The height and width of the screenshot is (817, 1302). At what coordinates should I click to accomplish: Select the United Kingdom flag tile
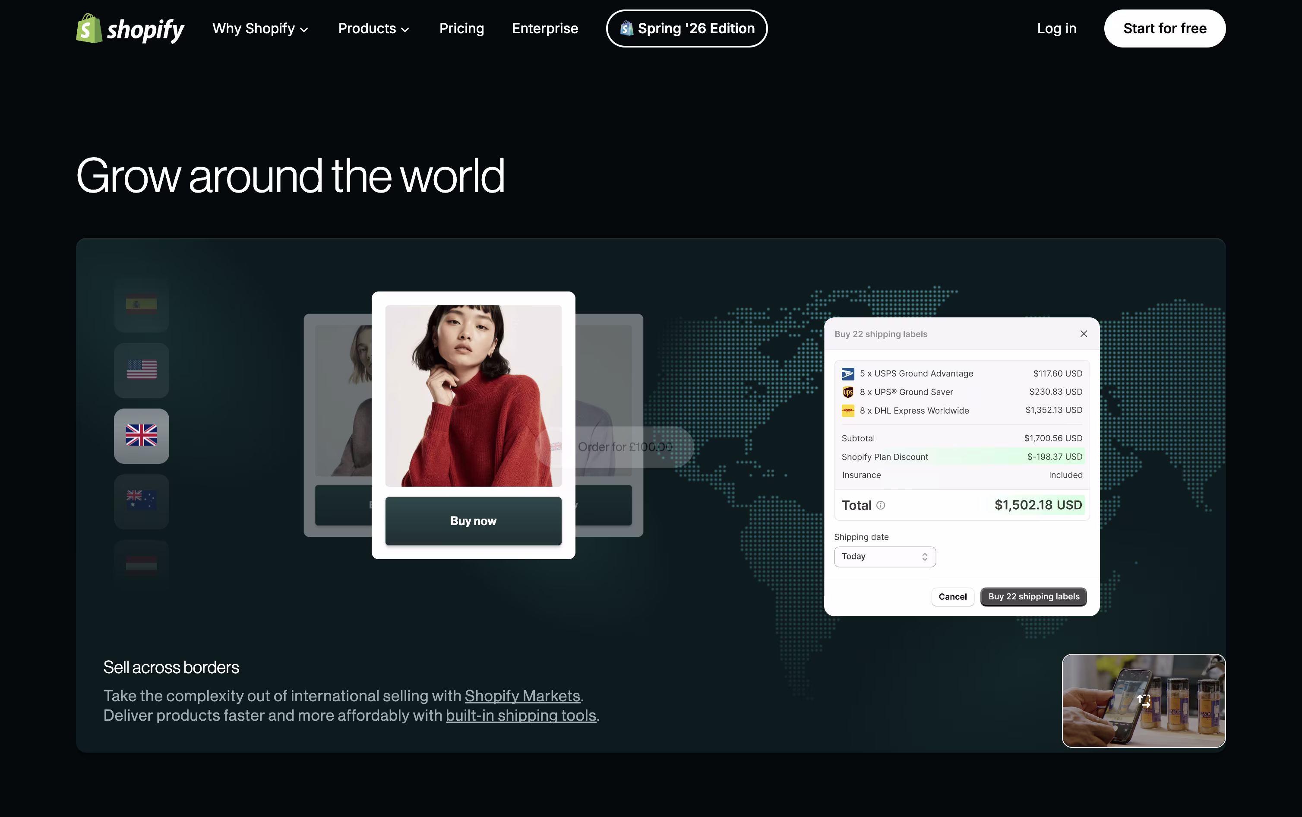142,436
